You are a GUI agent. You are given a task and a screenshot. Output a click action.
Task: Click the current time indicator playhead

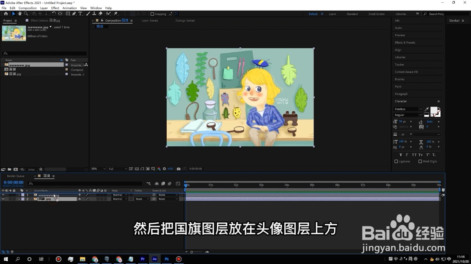pos(186,185)
